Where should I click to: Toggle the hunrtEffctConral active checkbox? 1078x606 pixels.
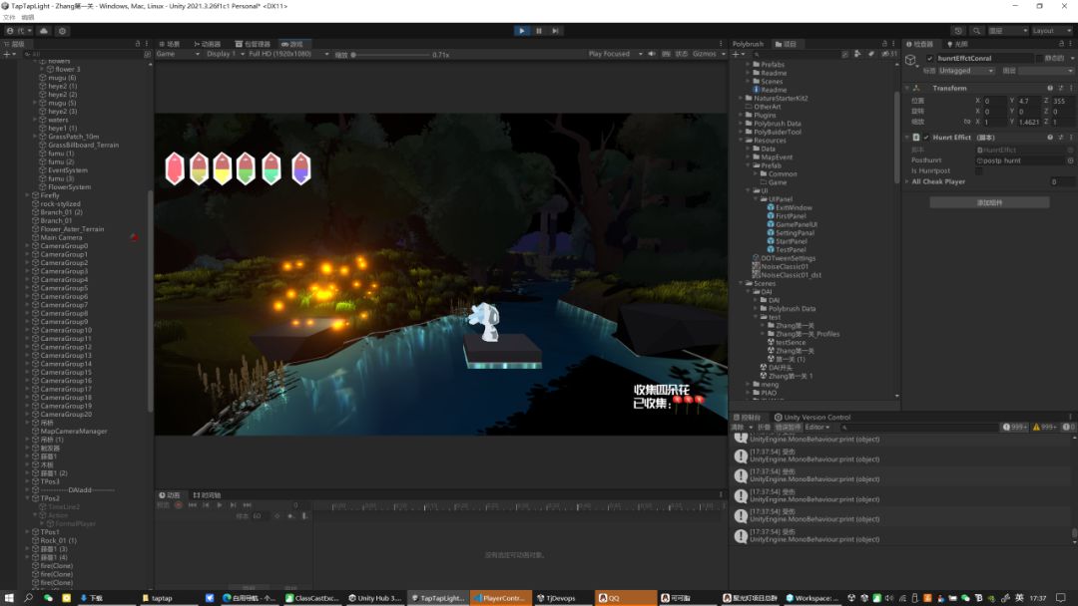(x=929, y=59)
